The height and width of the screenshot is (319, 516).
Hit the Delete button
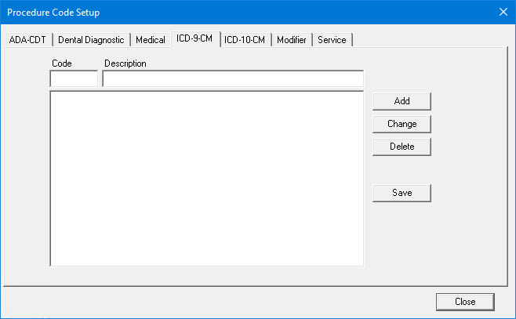coord(402,147)
